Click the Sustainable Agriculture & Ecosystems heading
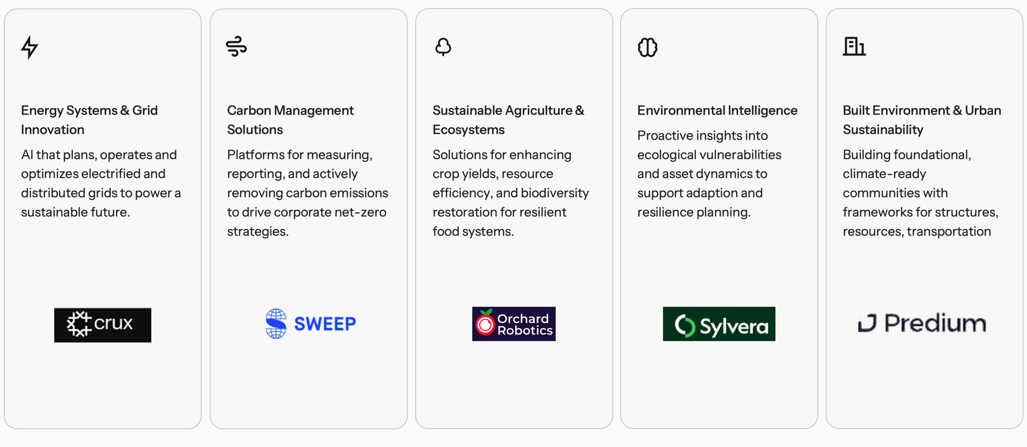1027x447 pixels. [x=508, y=120]
